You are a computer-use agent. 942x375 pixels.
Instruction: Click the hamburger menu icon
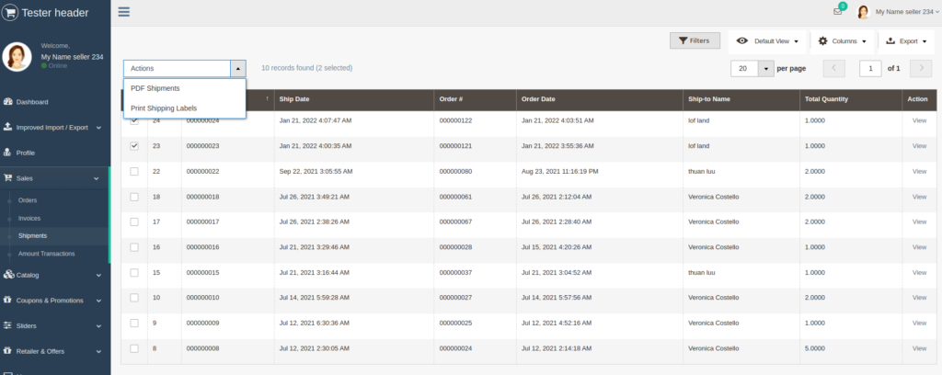click(x=123, y=12)
